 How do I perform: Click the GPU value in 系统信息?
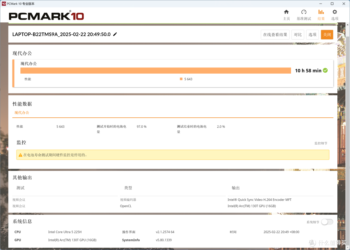pos(72,240)
